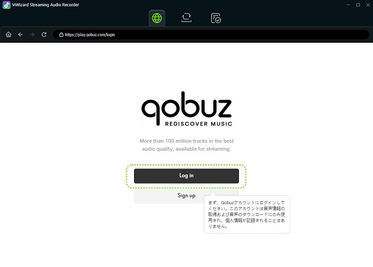This screenshot has height=267, width=373.
Task: Click the Log in button
Action: (186, 176)
